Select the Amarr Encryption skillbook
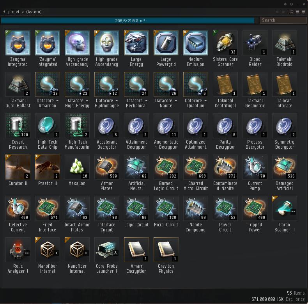 [x=136, y=249]
